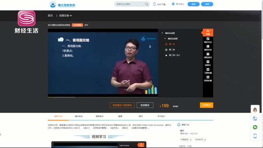Expand the 全部分类 dropdown
This screenshot has width=263, height=148.
[x=65, y=16]
